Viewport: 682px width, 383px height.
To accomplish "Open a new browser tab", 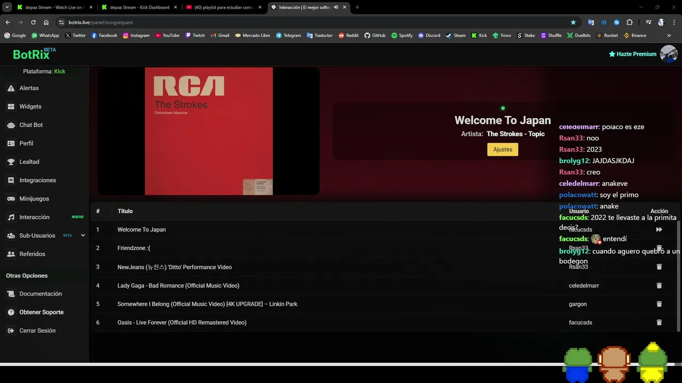I will click(x=357, y=7).
